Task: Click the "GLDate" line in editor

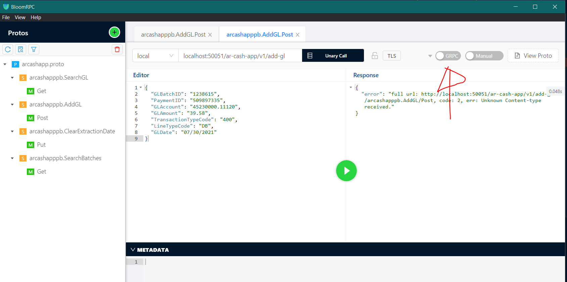Action: pyautogui.click(x=184, y=132)
